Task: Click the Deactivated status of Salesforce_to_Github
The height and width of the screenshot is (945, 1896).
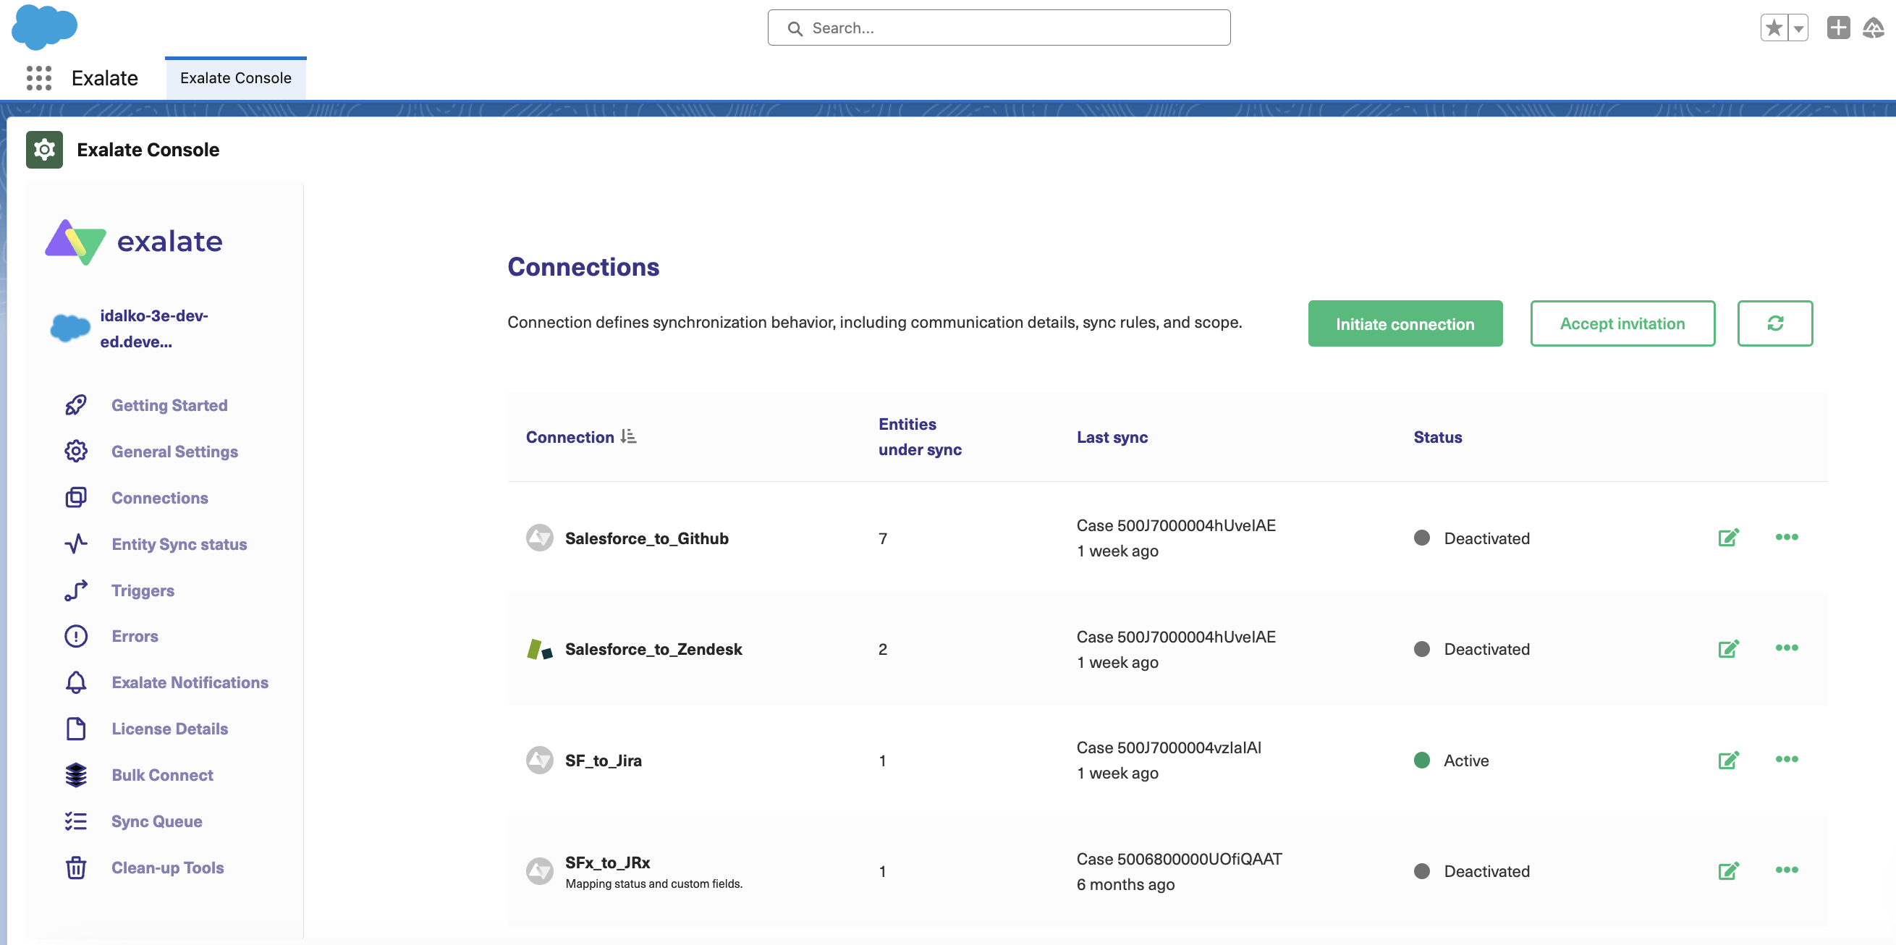Action: 1471,539
